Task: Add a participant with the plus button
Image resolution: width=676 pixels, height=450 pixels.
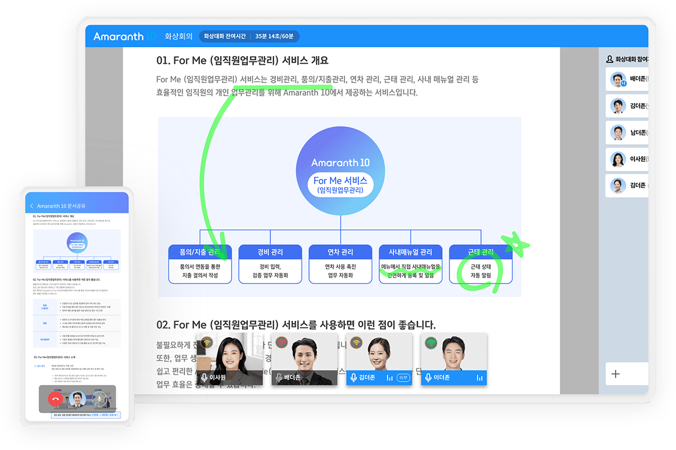Action: [x=616, y=373]
